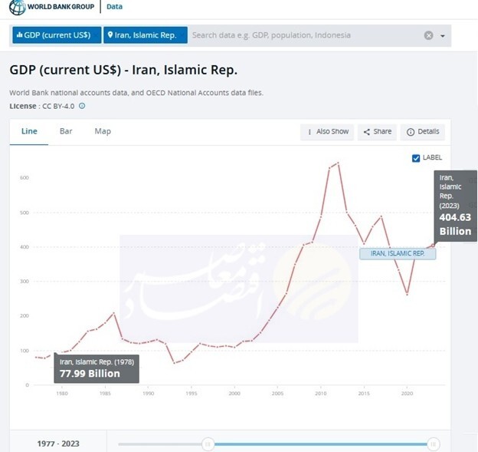Clear the search with the X icon
The image size is (478, 452).
429,35
